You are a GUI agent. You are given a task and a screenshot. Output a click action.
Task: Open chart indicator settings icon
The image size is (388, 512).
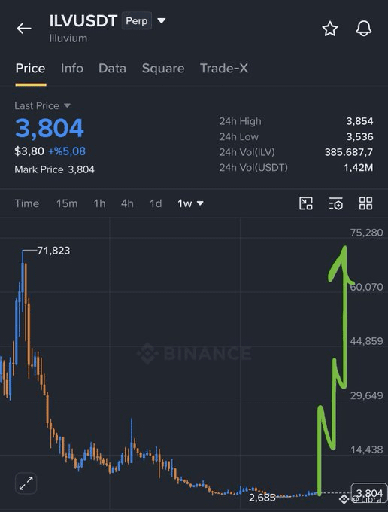(x=336, y=203)
